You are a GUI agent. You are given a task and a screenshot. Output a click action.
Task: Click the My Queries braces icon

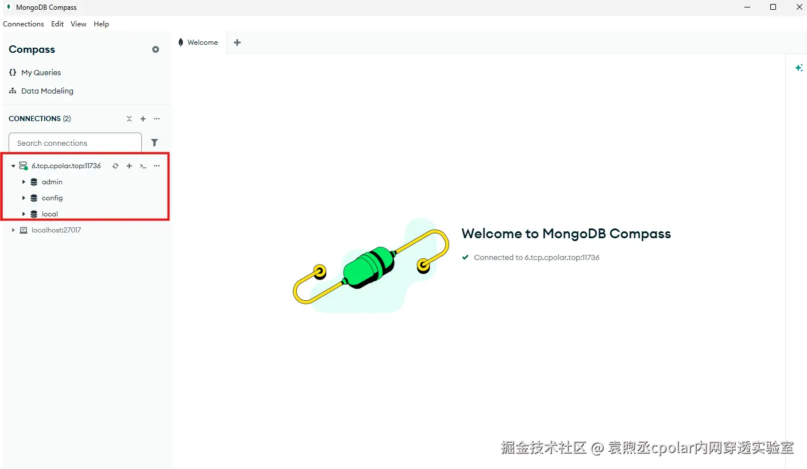tap(13, 72)
